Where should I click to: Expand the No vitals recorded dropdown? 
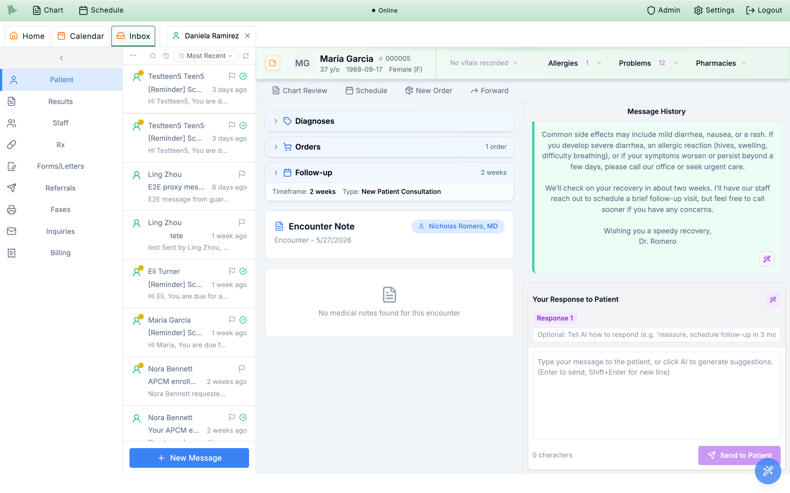click(484, 63)
